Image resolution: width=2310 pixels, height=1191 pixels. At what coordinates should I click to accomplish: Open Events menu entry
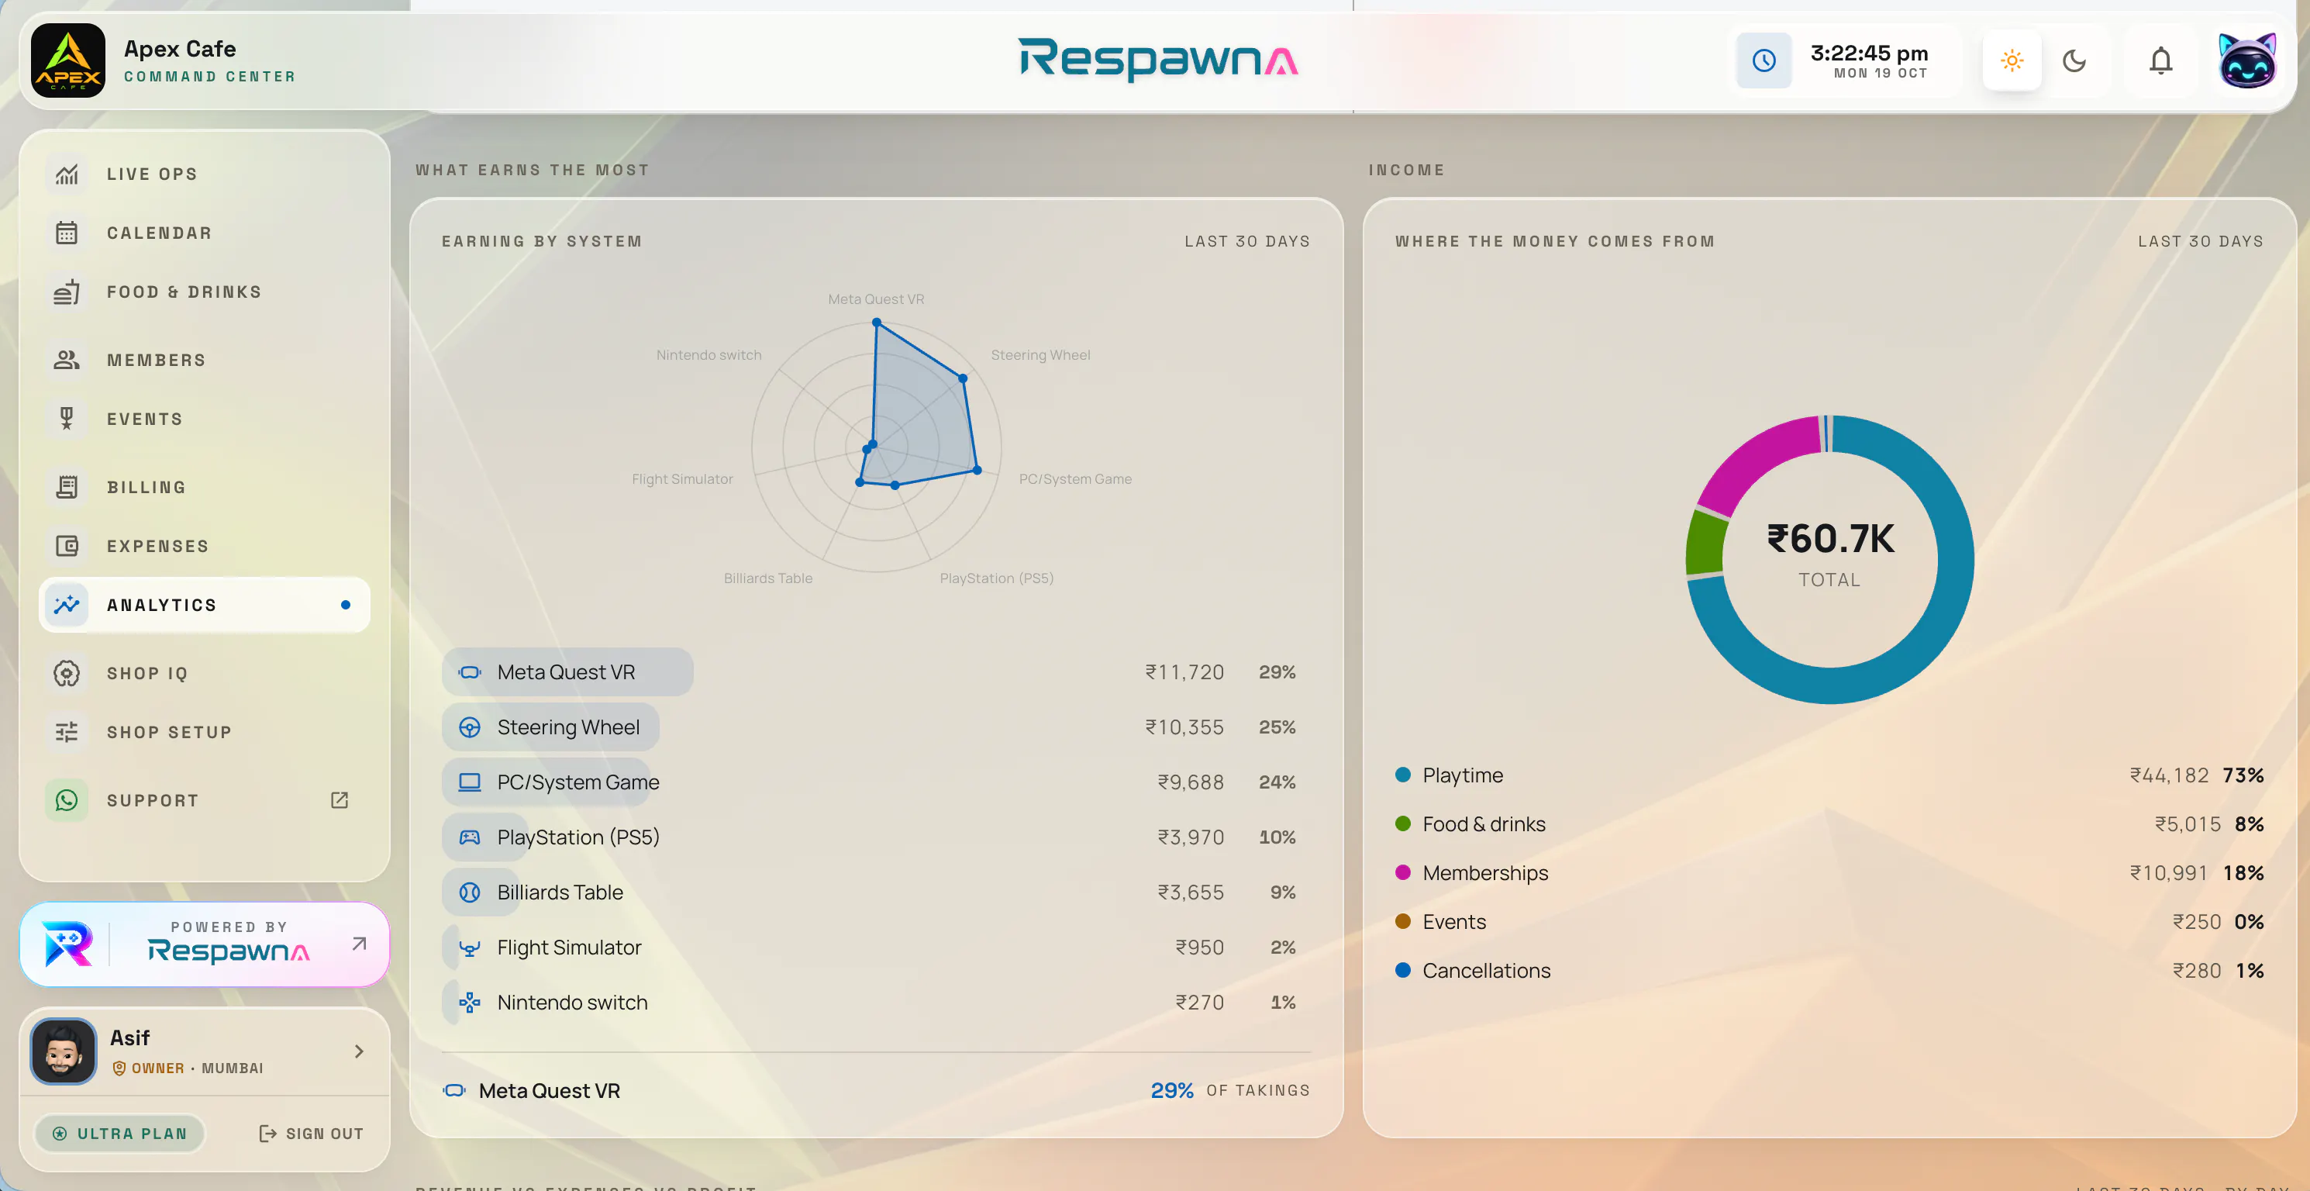click(x=205, y=419)
